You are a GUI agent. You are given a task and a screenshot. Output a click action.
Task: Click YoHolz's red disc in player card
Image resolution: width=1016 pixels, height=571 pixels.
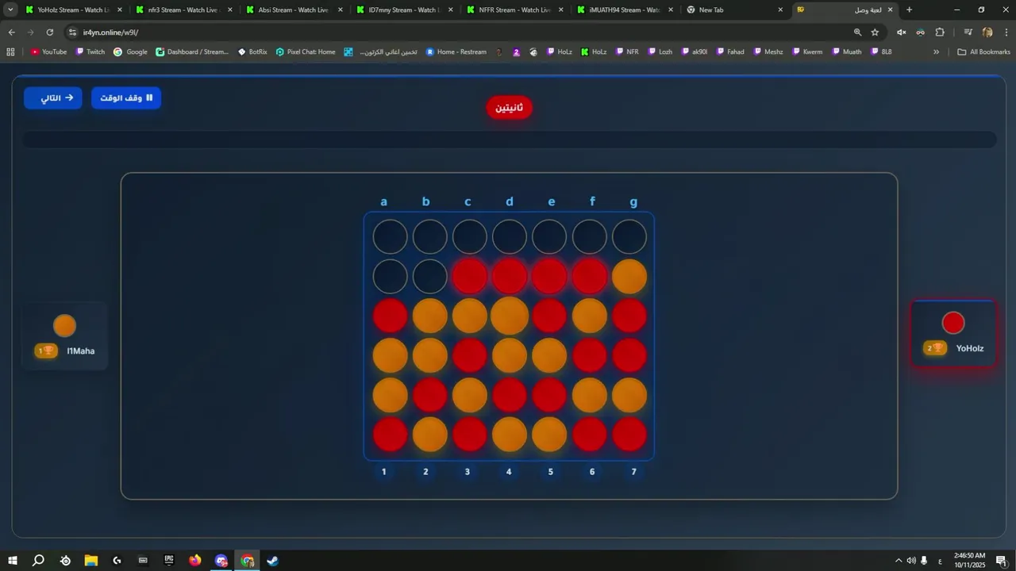(953, 323)
